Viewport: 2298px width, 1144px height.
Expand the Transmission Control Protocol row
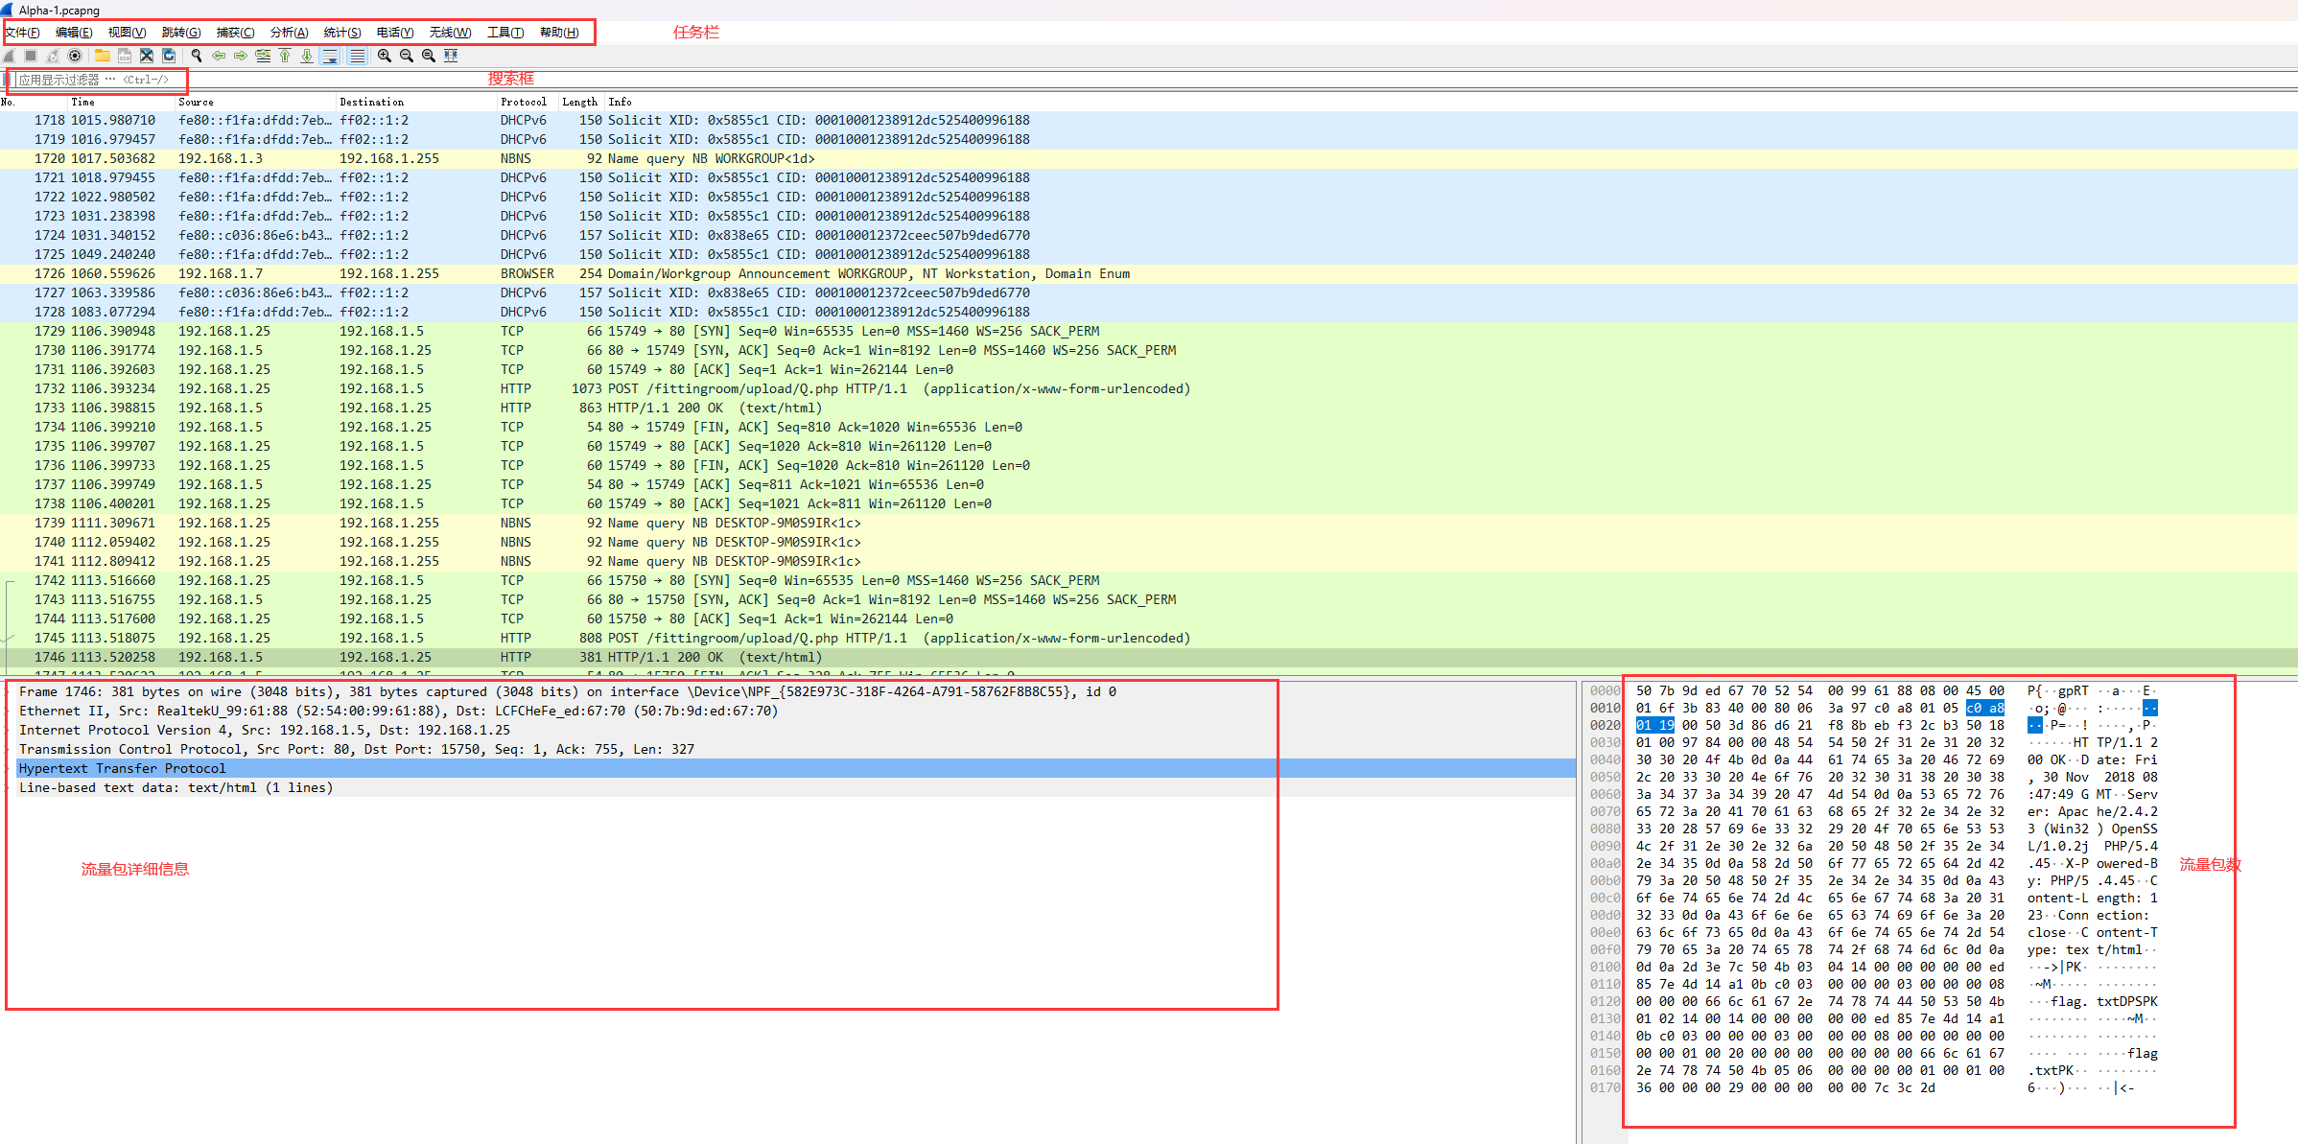click(x=10, y=749)
